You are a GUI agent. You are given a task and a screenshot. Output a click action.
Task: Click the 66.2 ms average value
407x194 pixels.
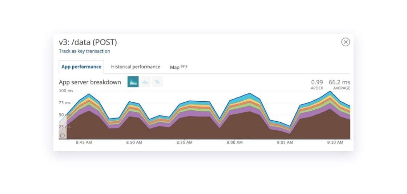339,83
